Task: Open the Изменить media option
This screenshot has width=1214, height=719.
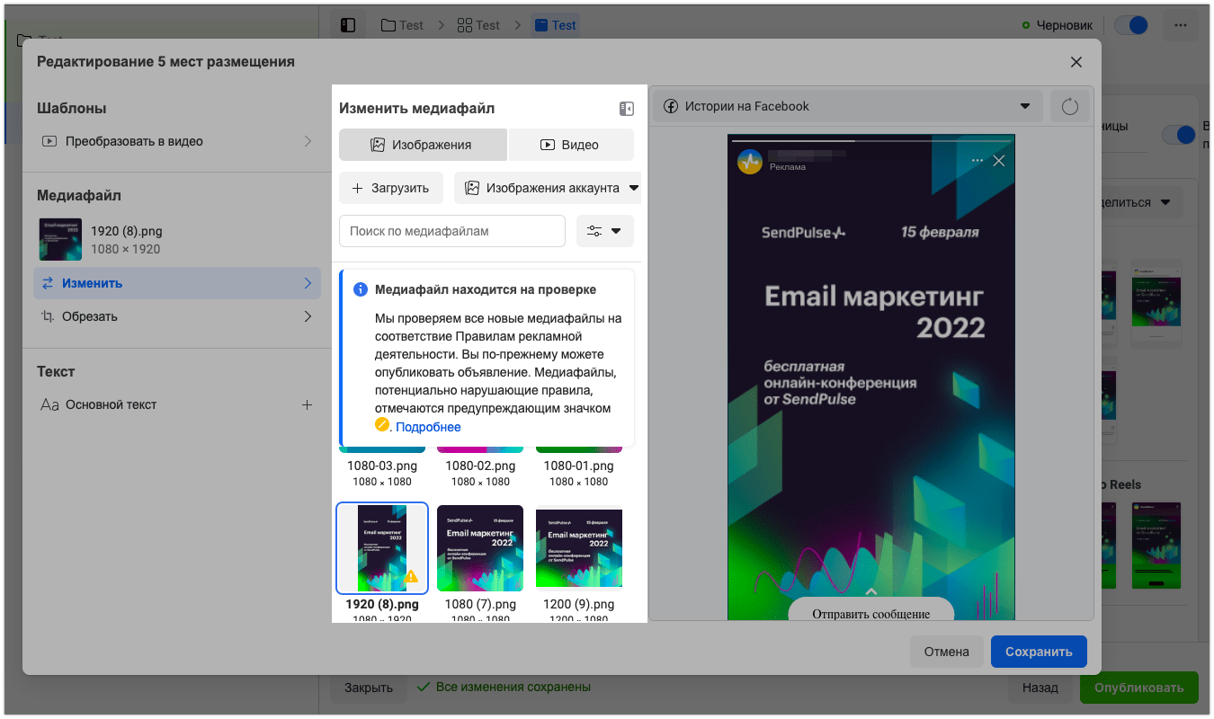Action: tap(176, 283)
